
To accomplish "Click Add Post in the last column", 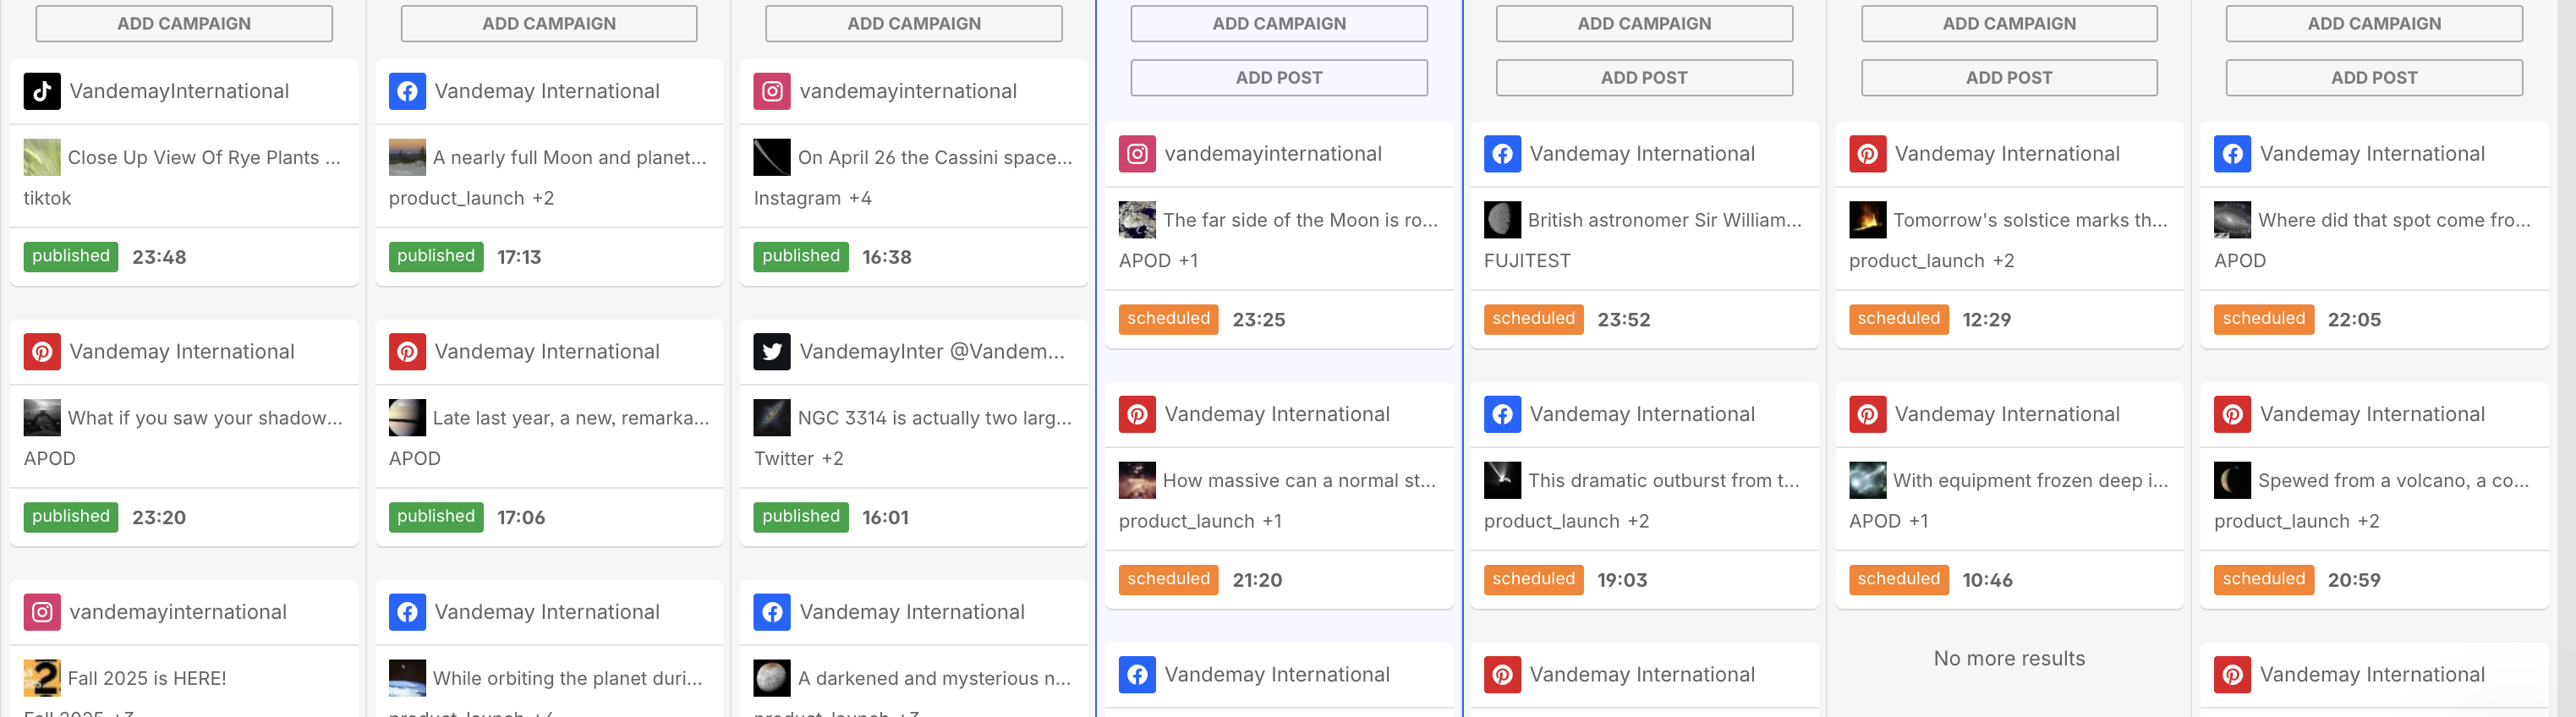I will click(x=2373, y=77).
